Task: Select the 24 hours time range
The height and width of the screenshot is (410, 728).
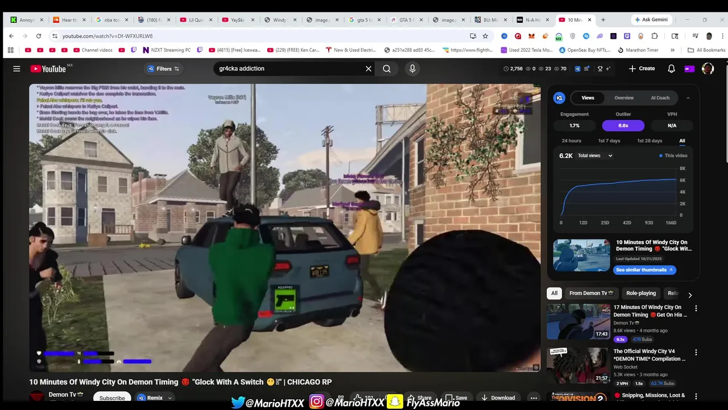Action: pos(571,141)
